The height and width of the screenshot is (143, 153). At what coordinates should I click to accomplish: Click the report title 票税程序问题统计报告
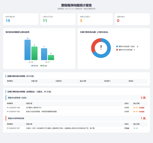click(x=76, y=5)
